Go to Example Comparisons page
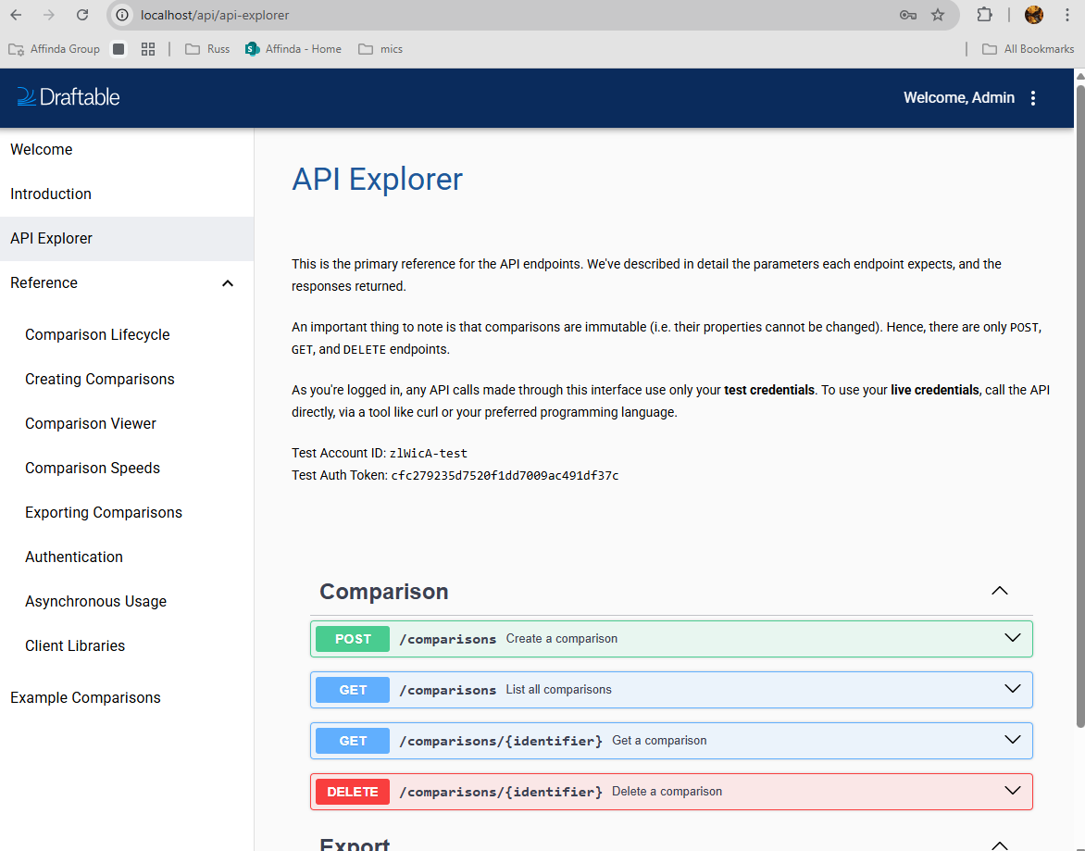Viewport: 1085px width, 851px height. [85, 697]
